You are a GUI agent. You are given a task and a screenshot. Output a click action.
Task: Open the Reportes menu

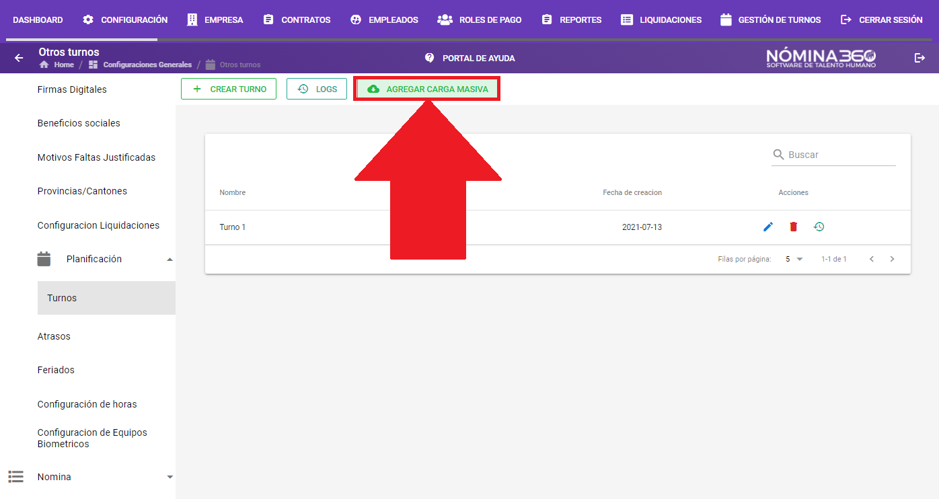click(x=572, y=20)
